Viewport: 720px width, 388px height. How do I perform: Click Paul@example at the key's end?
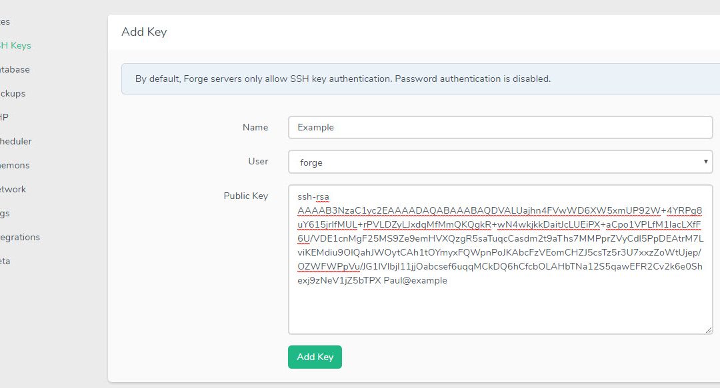tap(415, 280)
